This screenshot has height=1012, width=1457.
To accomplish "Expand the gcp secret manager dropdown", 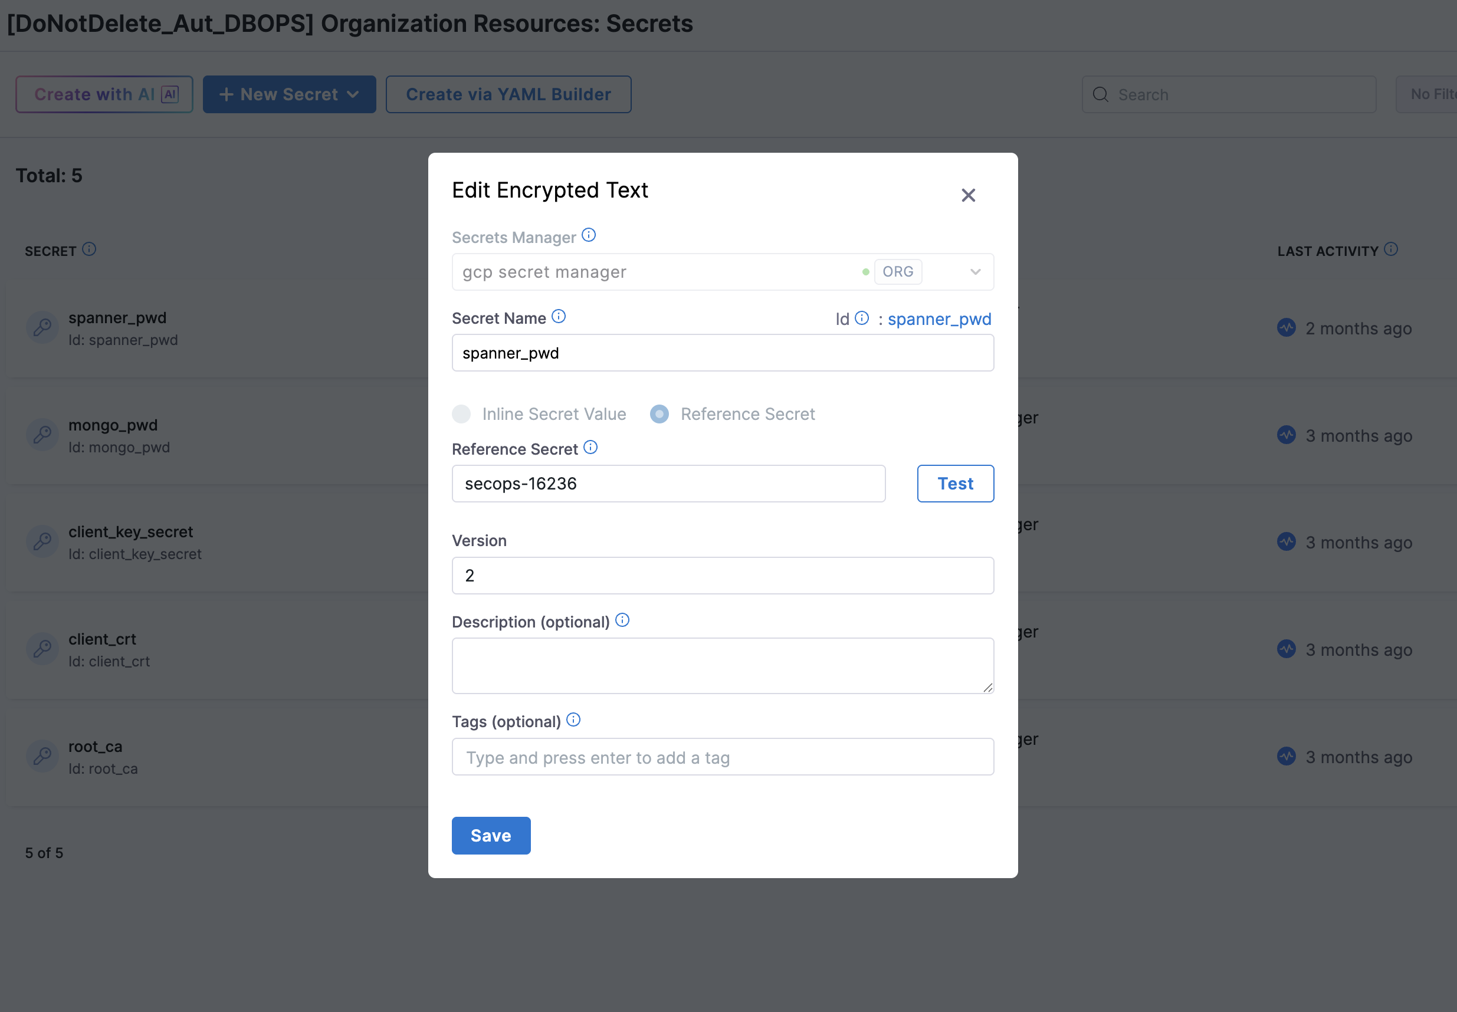I will click(x=975, y=272).
